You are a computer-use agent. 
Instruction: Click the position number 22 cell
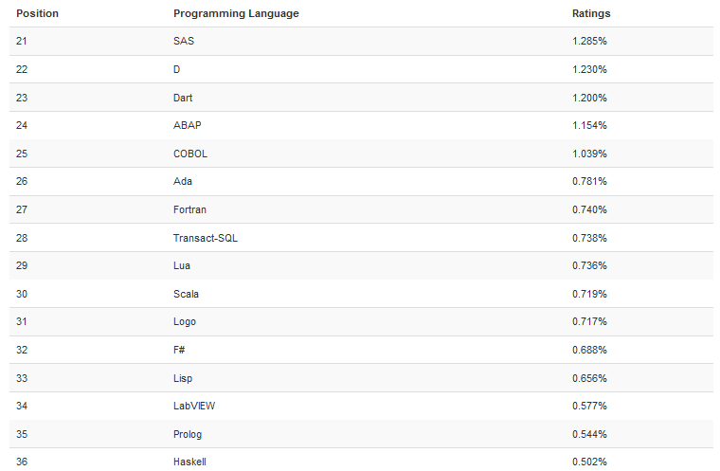[x=22, y=70]
